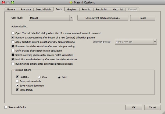Open the Selection preset dropdown
Viewport: 165px width, 114px height.
coord(136,42)
